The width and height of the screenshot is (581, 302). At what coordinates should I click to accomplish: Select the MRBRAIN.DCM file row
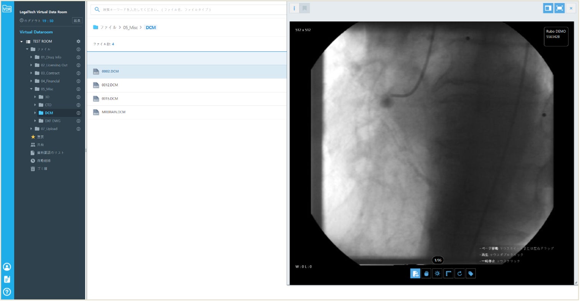[187, 112]
